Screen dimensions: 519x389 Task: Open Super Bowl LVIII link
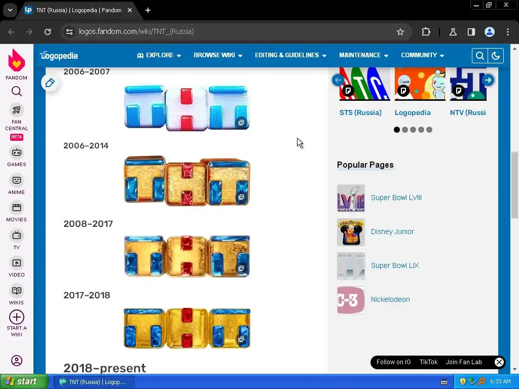tap(396, 198)
